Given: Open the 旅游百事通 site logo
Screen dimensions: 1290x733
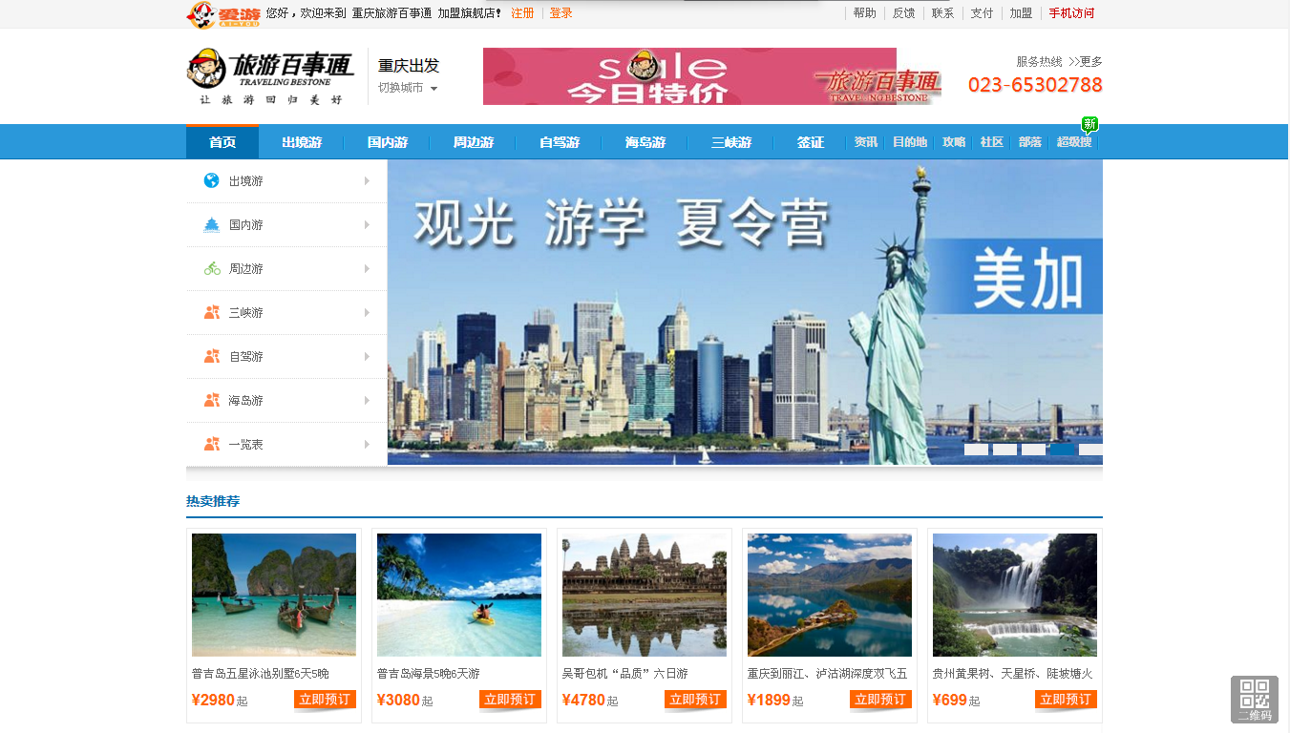Looking at the screenshot, I should pyautogui.click(x=271, y=77).
